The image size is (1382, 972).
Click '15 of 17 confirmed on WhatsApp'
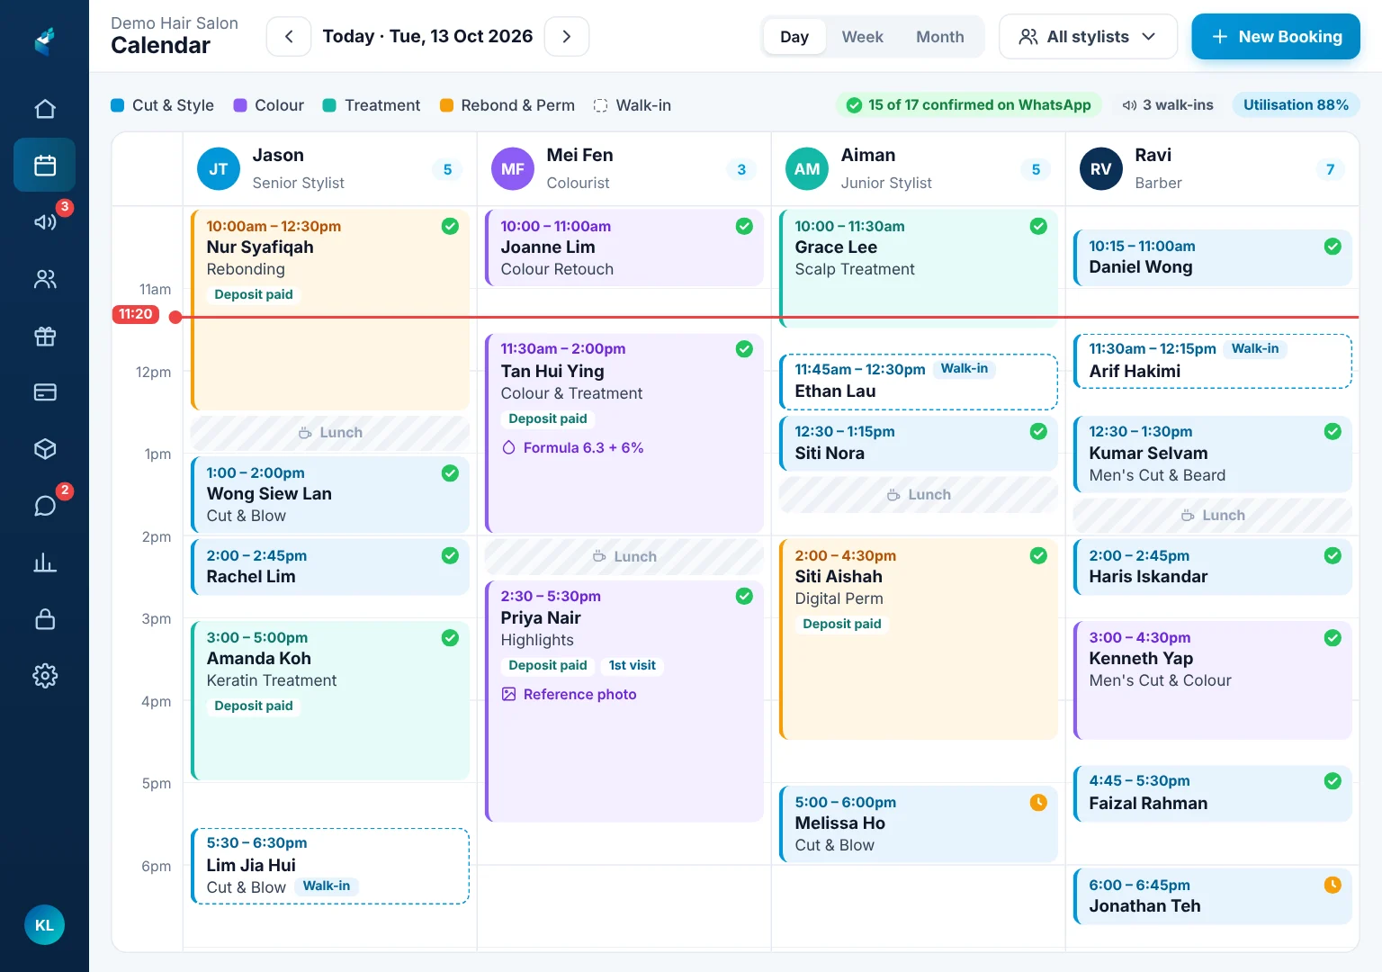click(x=969, y=105)
